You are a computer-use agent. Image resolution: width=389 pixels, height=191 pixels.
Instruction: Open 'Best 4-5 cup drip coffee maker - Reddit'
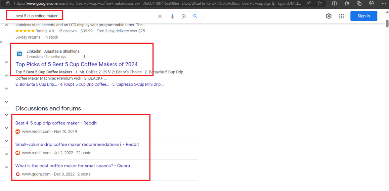click(56, 123)
